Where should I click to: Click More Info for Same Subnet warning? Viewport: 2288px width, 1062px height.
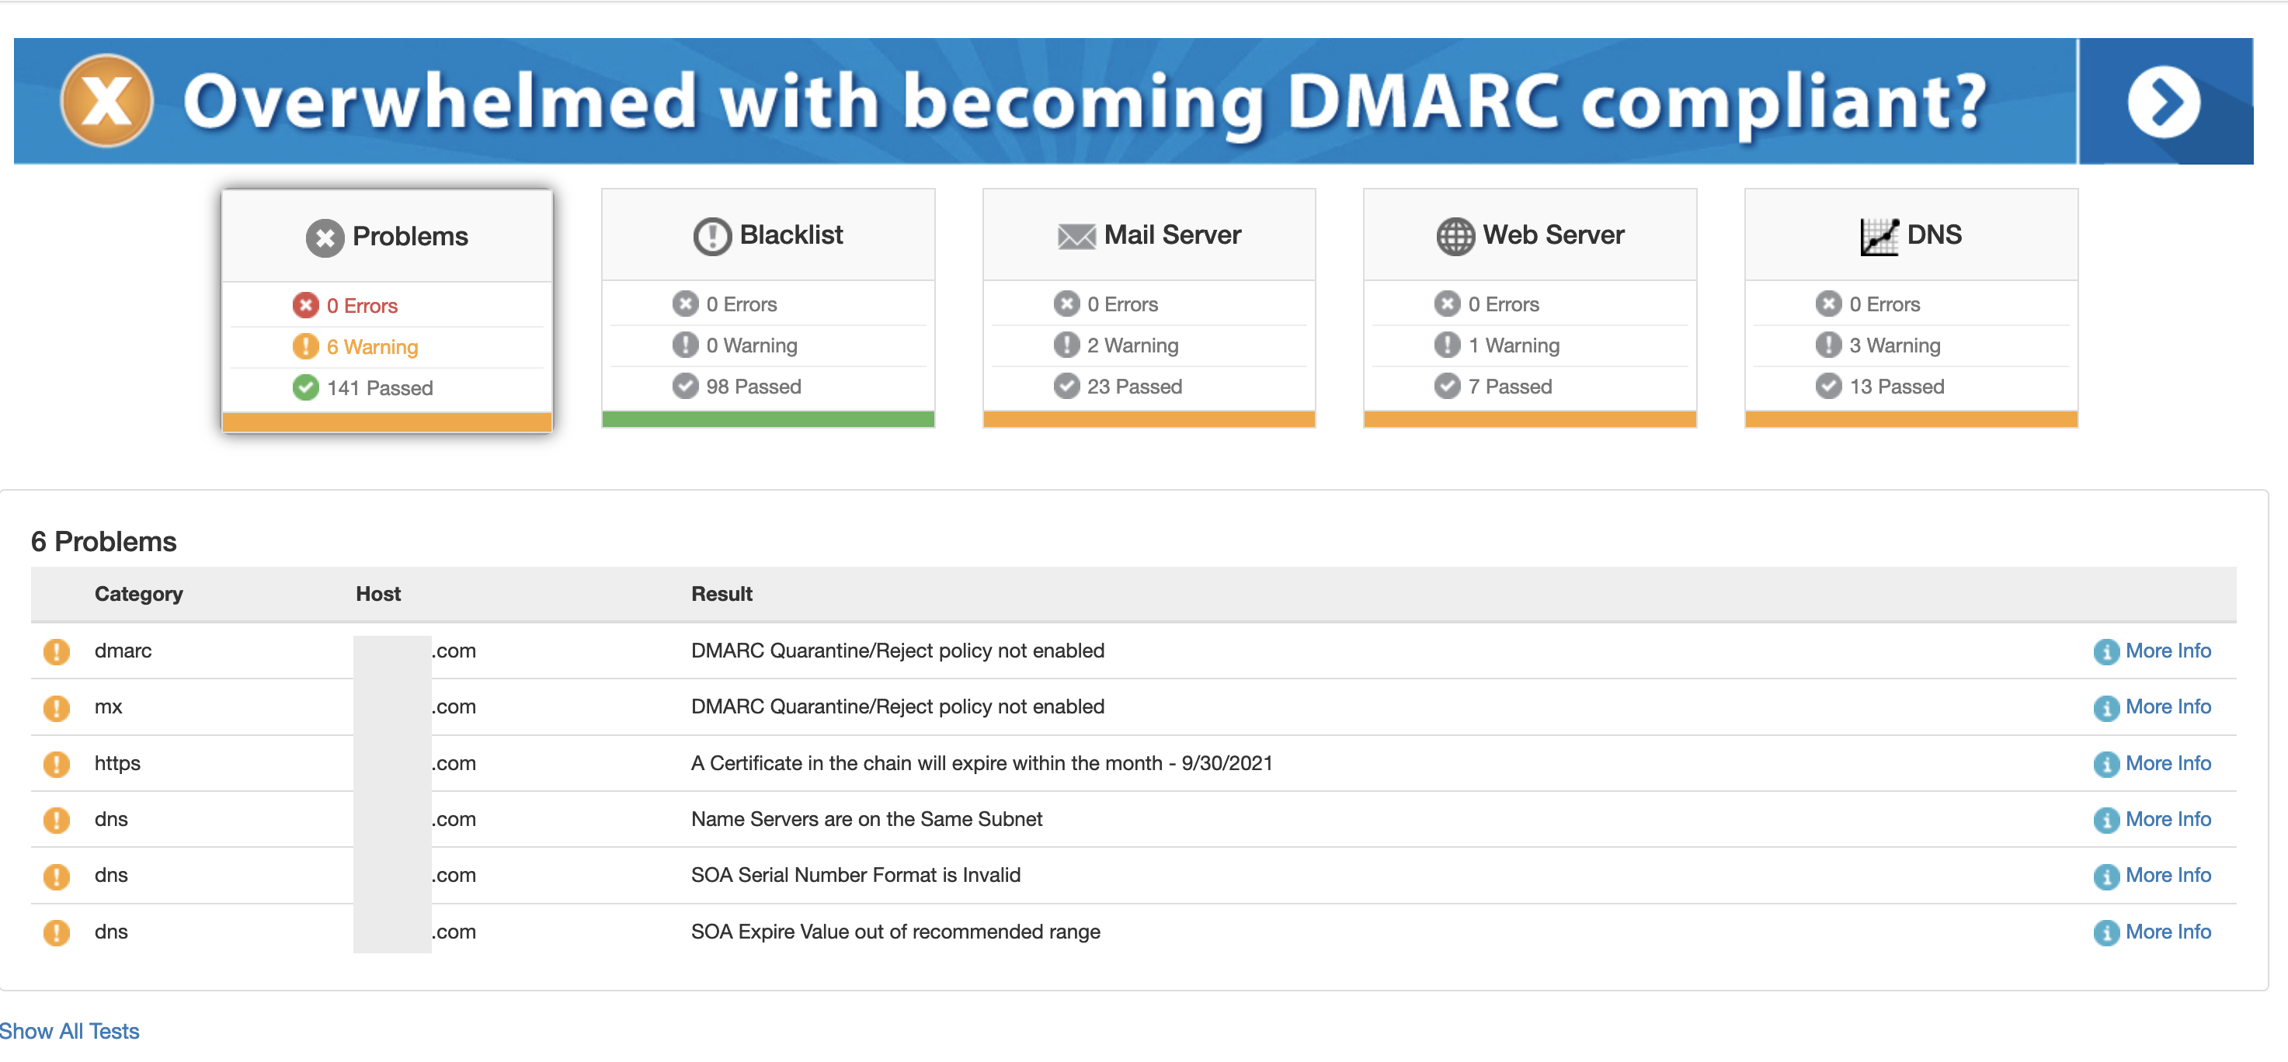click(x=2168, y=819)
